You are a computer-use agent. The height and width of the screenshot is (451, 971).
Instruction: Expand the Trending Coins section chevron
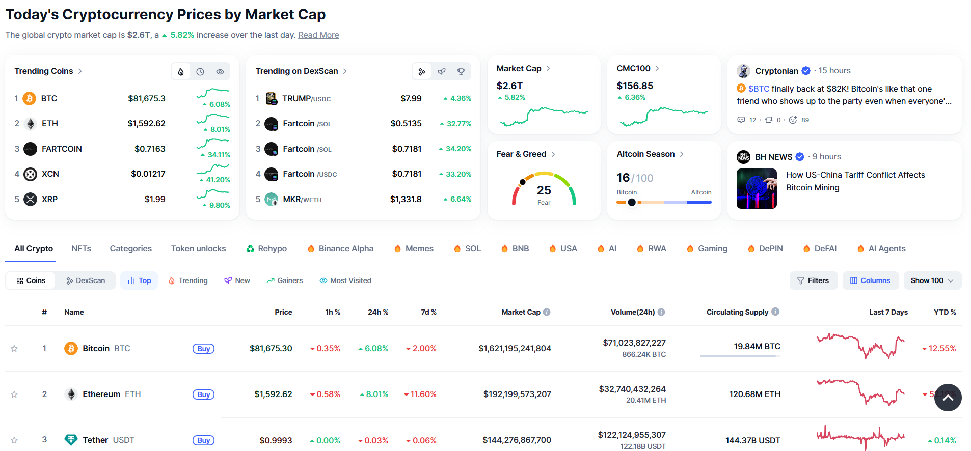click(x=80, y=71)
